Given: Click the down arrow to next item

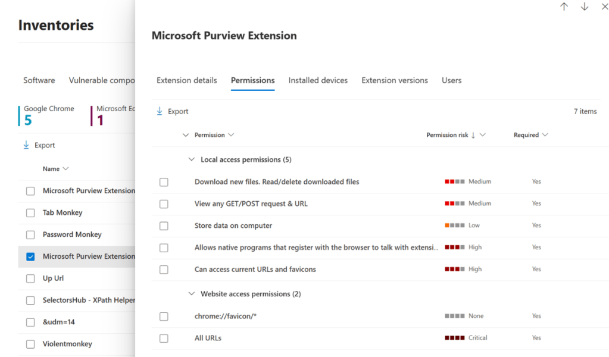Looking at the screenshot, I should click(584, 7).
